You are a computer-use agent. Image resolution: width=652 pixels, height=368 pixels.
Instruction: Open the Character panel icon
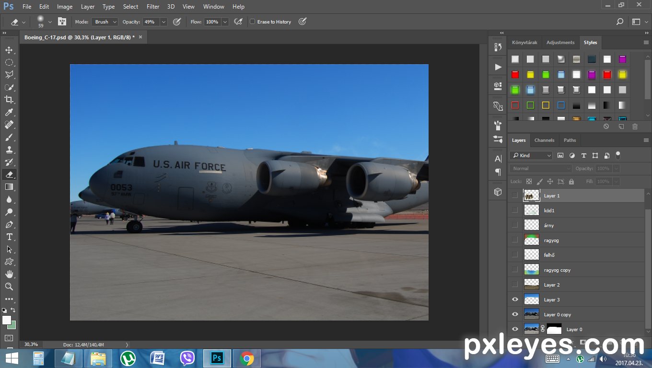tap(498, 159)
